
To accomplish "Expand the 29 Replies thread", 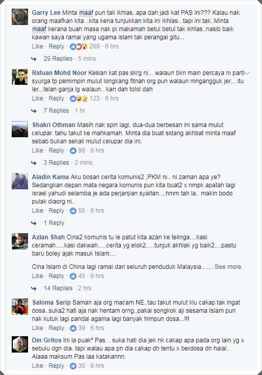I will [58, 59].
